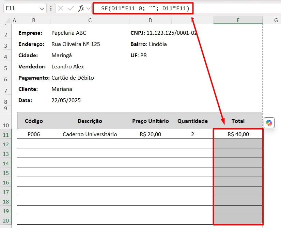Click the 'Cidade:' label cell

(x=28, y=55)
